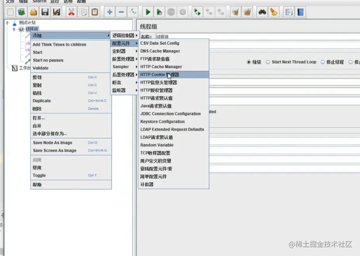Choose HTTP信息头管理器 menu item
The width and height of the screenshot is (360, 256).
(x=173, y=82)
